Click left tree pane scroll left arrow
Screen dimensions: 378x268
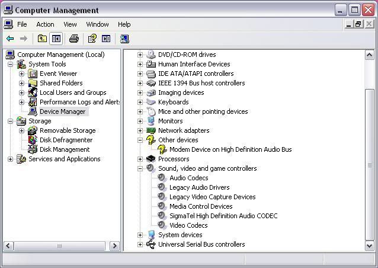pos(8,246)
